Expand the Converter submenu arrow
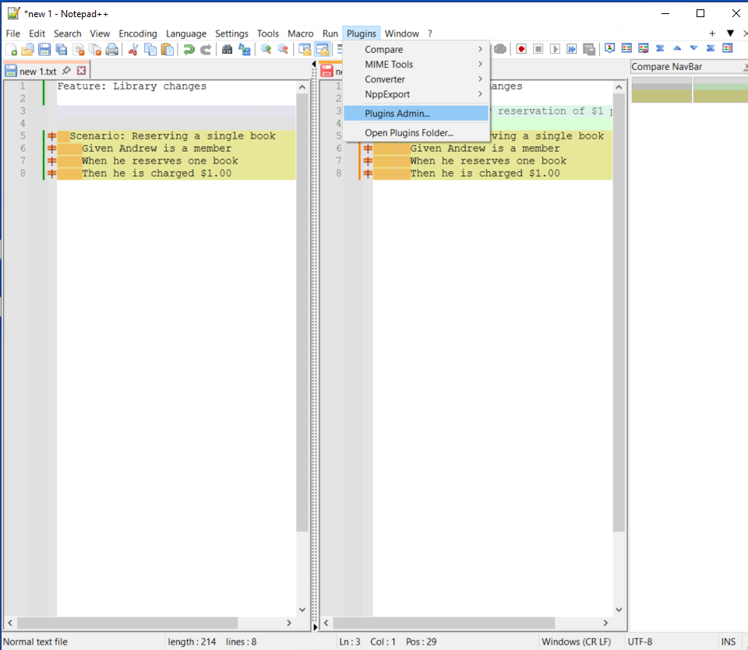This screenshot has width=748, height=650. 481,79
